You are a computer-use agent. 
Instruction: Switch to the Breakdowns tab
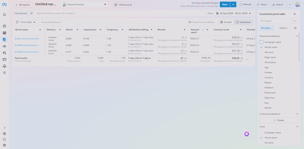pos(267,28)
